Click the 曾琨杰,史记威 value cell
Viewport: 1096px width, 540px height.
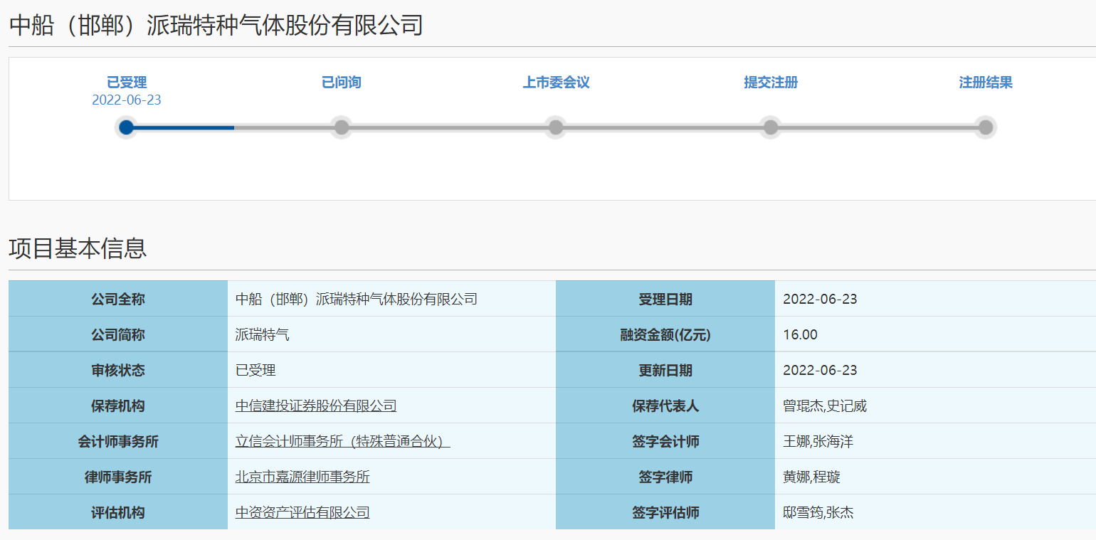935,406
